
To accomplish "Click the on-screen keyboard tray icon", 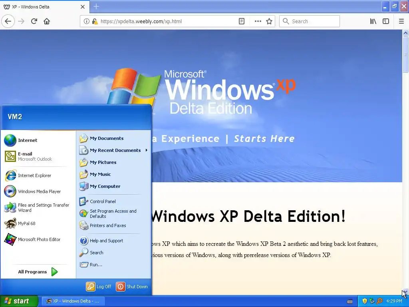I will 350,301.
